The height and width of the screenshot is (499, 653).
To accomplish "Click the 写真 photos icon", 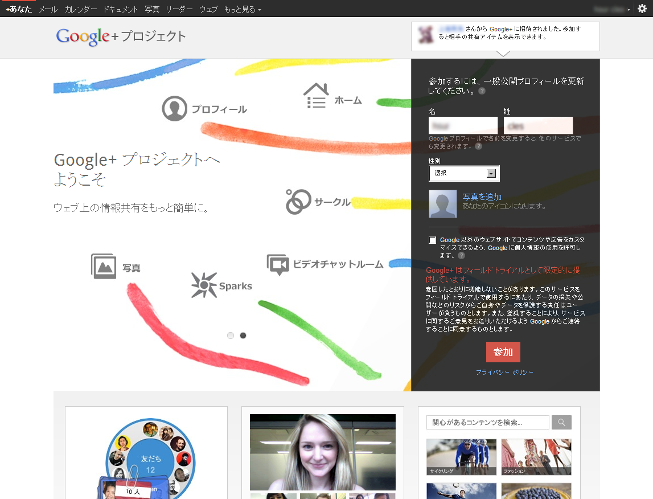I will coord(104,267).
